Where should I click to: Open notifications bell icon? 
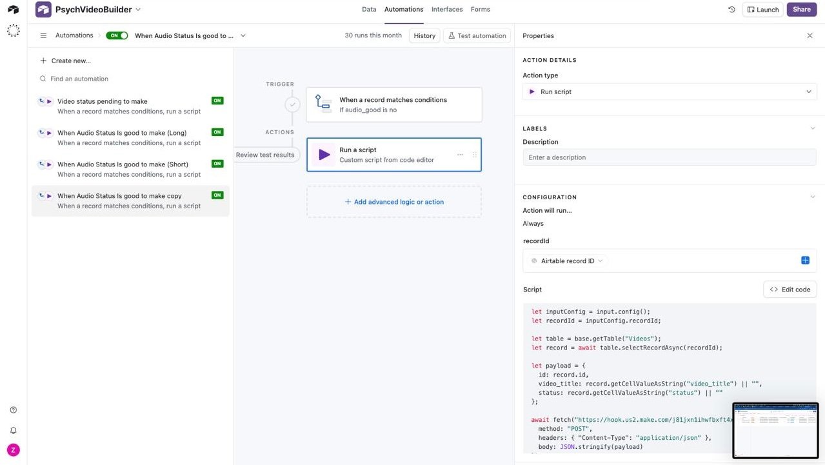13,430
